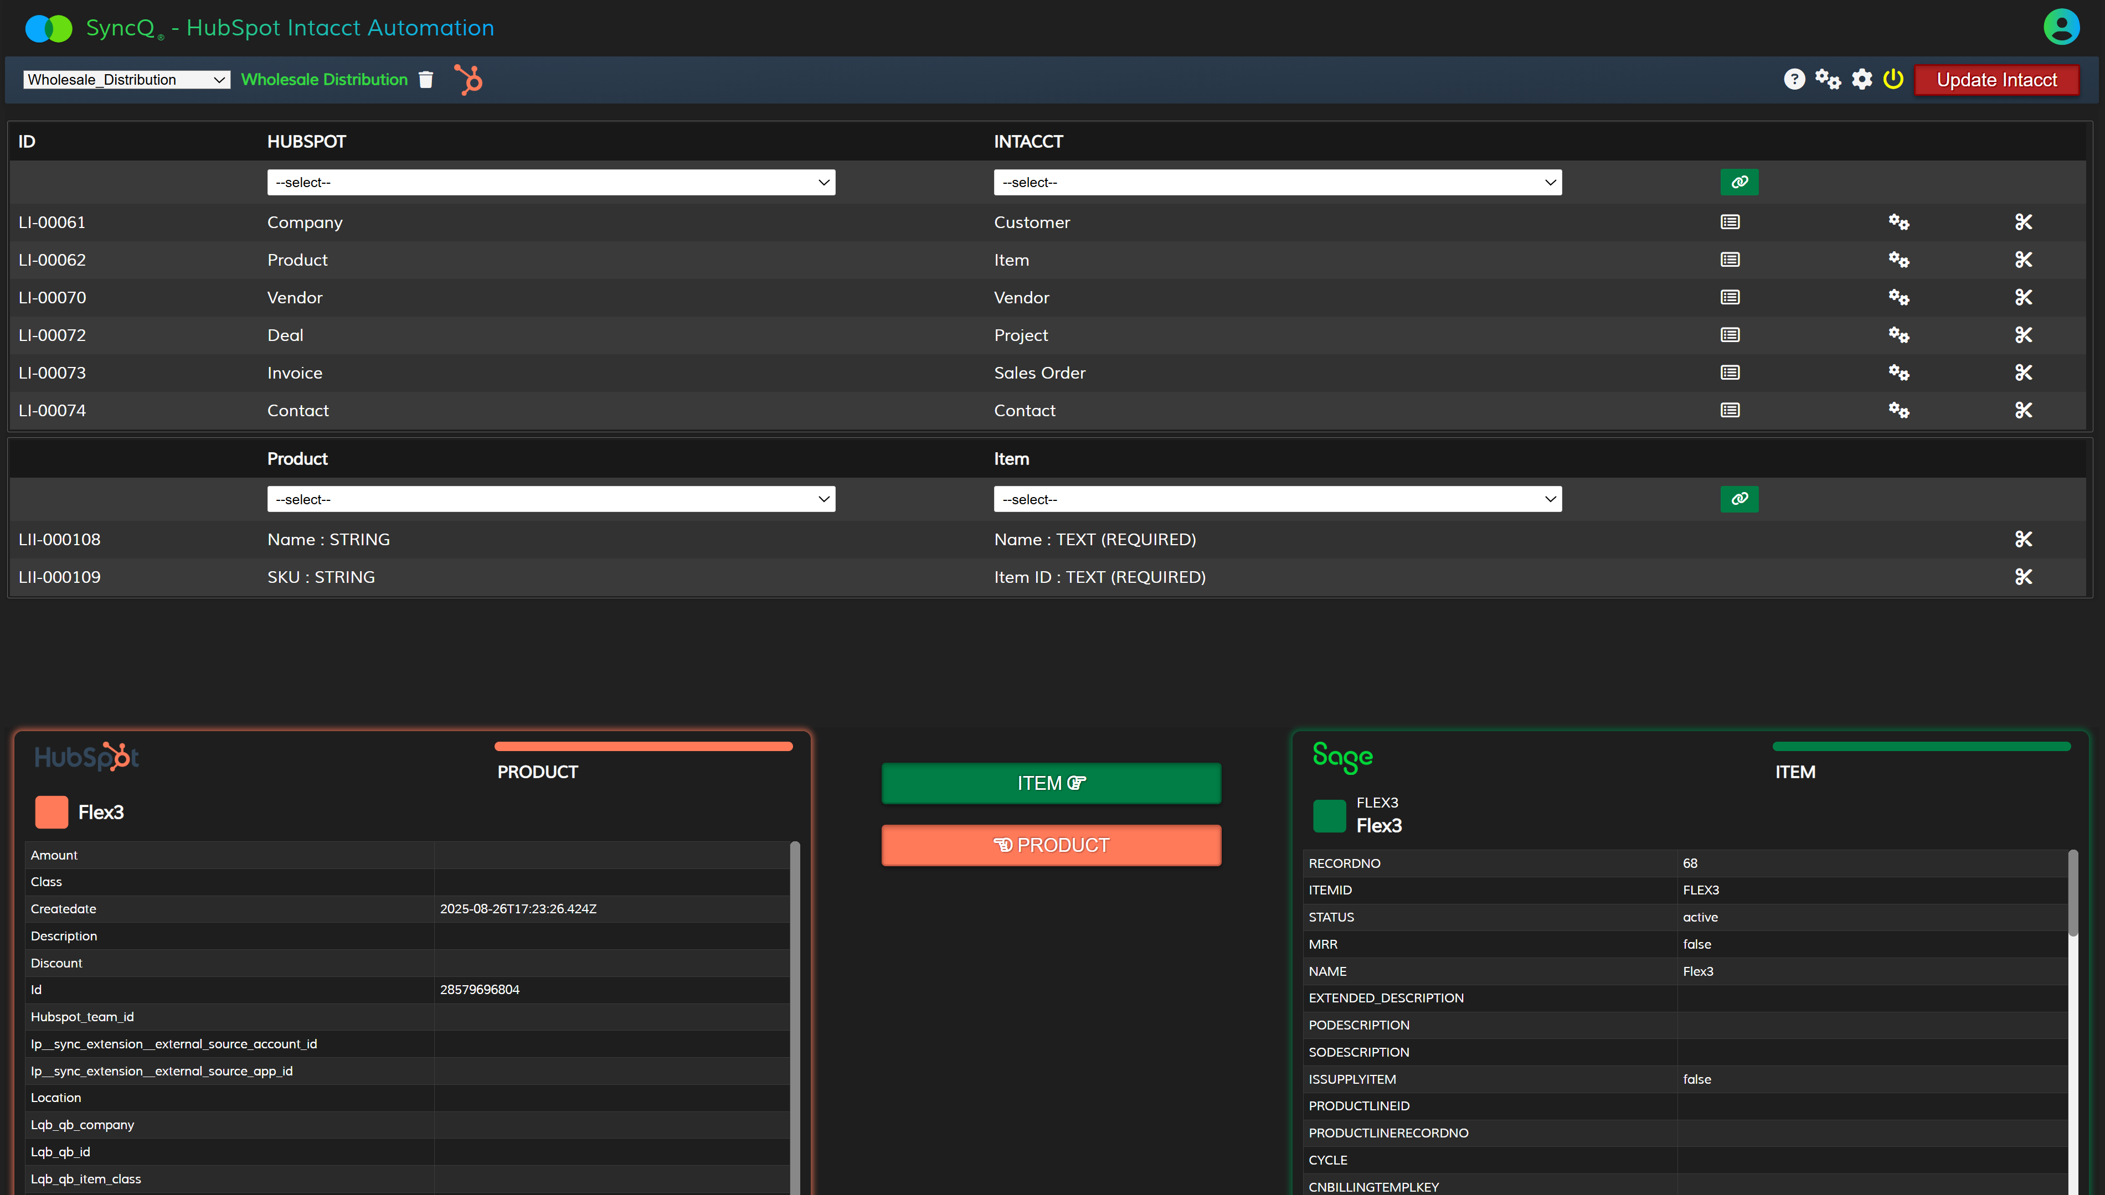Image resolution: width=2105 pixels, height=1195 pixels.
Task: Click the power icon in top toolbar
Action: (x=1893, y=80)
